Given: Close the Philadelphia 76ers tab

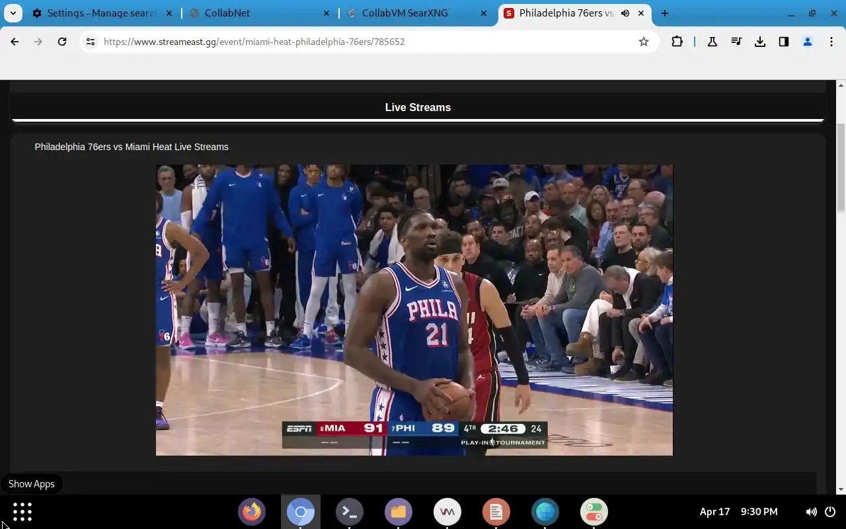Looking at the screenshot, I should [641, 13].
